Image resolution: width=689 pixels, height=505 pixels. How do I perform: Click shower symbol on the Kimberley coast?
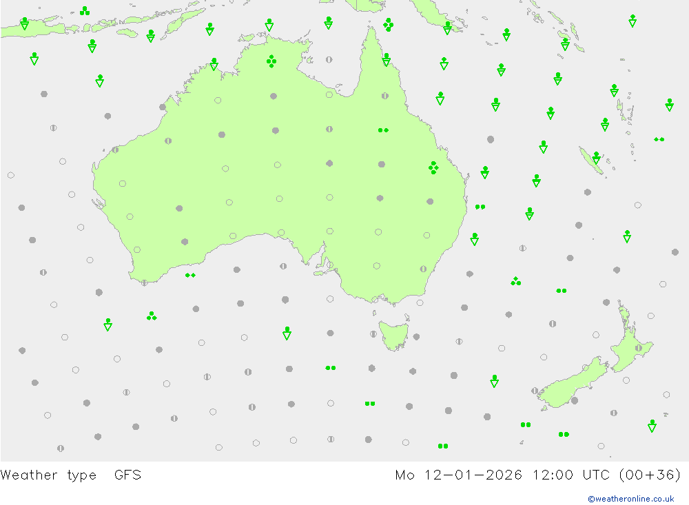coord(214,64)
